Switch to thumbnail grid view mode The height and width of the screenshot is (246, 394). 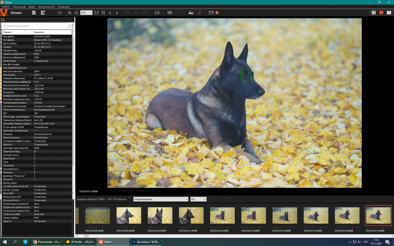374,13
